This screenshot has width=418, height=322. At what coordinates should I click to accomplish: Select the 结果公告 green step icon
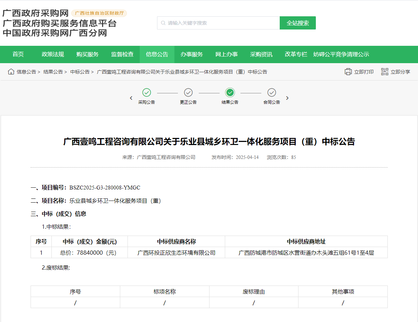(230, 93)
